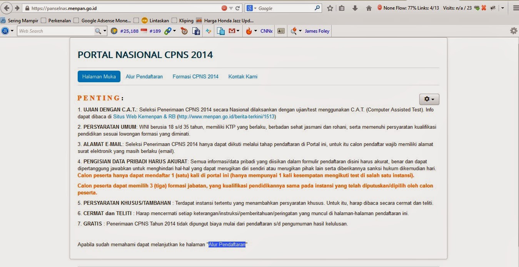Expand the hot pages flame dropdown
This screenshot has height=267, width=519.
[x=255, y=31]
